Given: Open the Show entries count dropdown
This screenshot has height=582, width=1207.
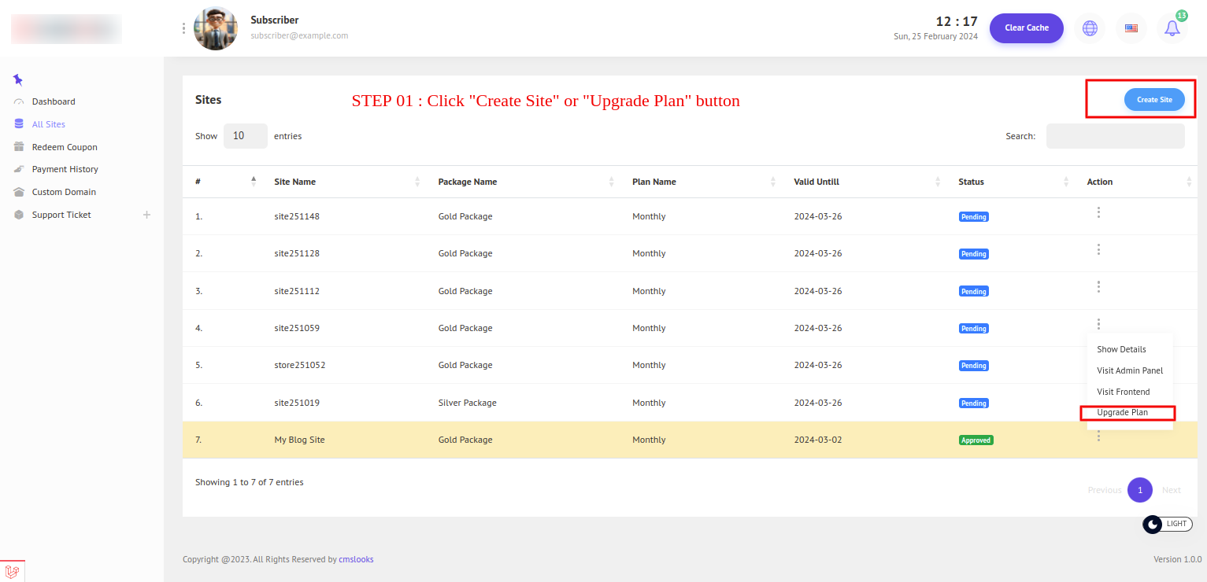Looking at the screenshot, I should (245, 136).
